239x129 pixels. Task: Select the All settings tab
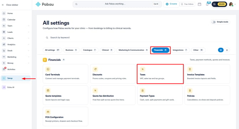[52, 50]
